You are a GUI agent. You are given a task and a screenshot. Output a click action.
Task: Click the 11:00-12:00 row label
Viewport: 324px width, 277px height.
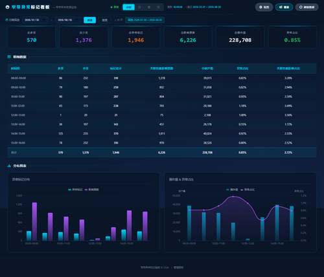coord(17,106)
